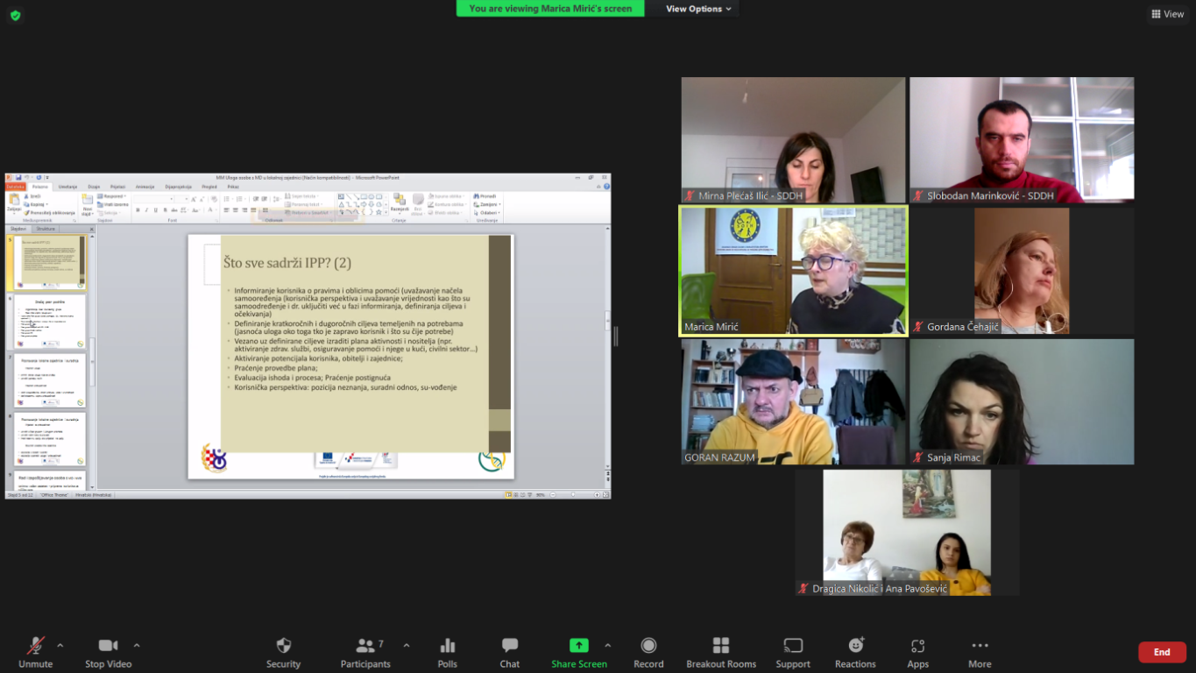Image resolution: width=1196 pixels, height=673 pixels.
Task: Open the View layout menu
Action: tap(1167, 14)
